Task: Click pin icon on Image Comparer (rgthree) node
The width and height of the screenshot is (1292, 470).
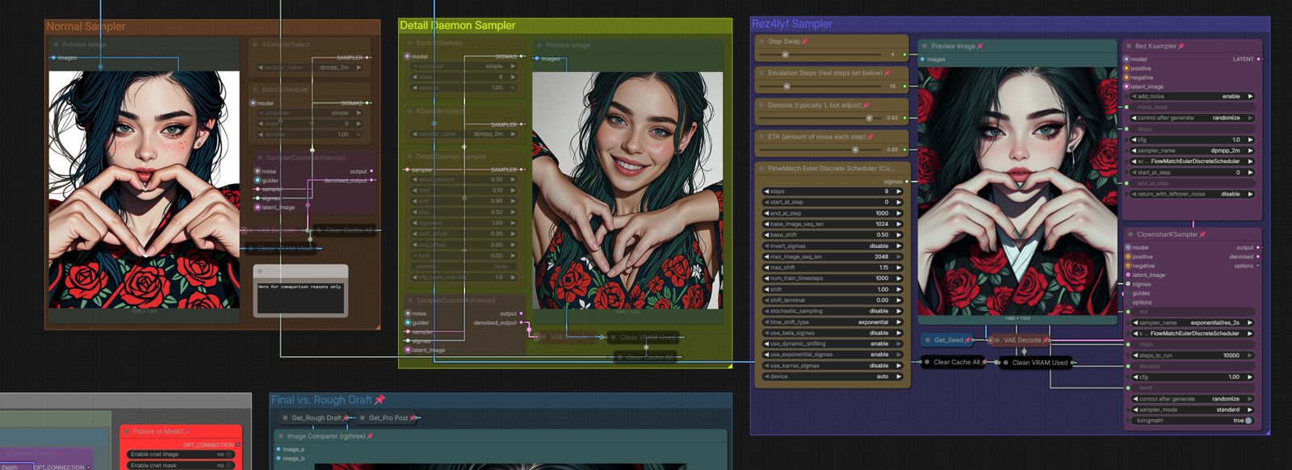Action: click(370, 436)
